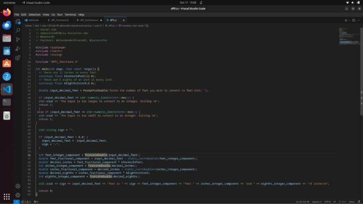Switch to the dffi_functions.h tab

coord(58,20)
